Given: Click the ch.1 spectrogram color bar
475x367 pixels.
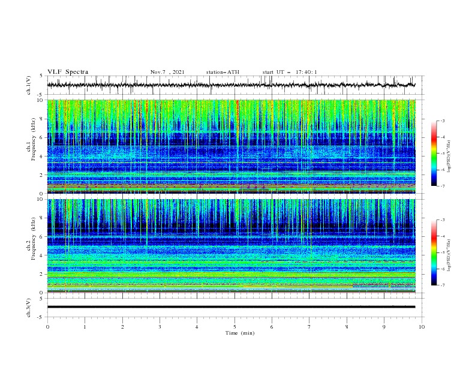Looking at the screenshot, I should click(434, 154).
